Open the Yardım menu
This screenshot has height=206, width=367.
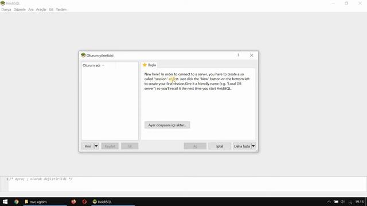point(61,10)
